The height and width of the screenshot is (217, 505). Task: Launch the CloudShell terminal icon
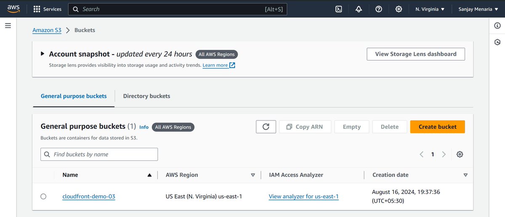point(339,9)
